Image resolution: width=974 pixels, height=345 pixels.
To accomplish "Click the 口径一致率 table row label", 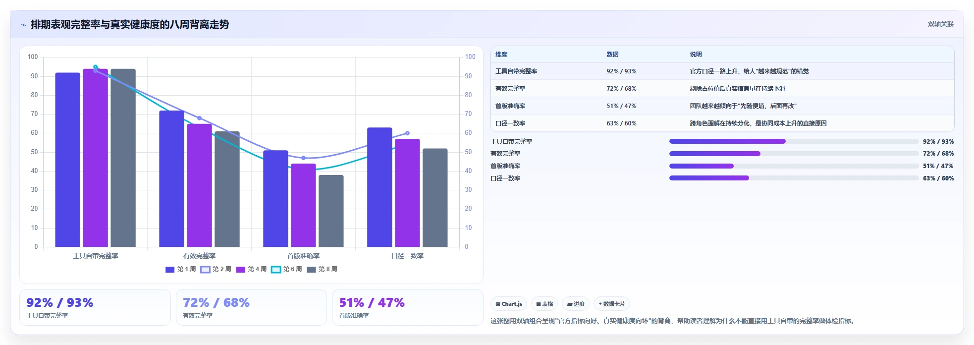I will pos(510,123).
